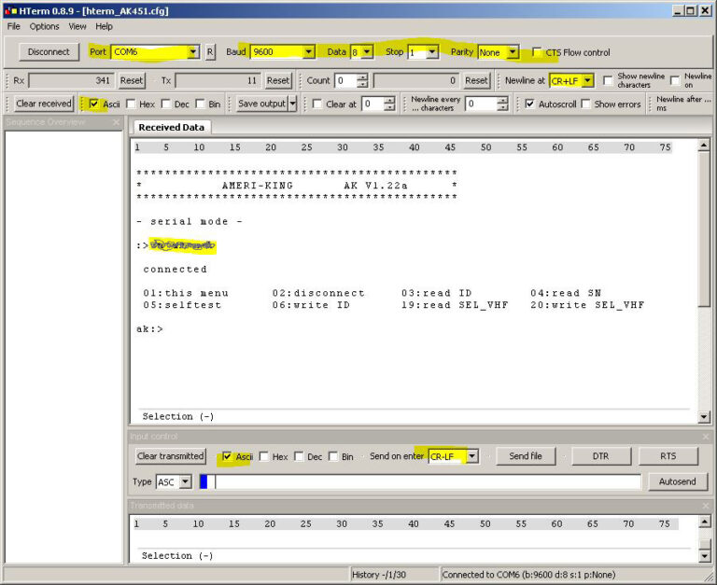Click the DTR button

click(x=601, y=456)
